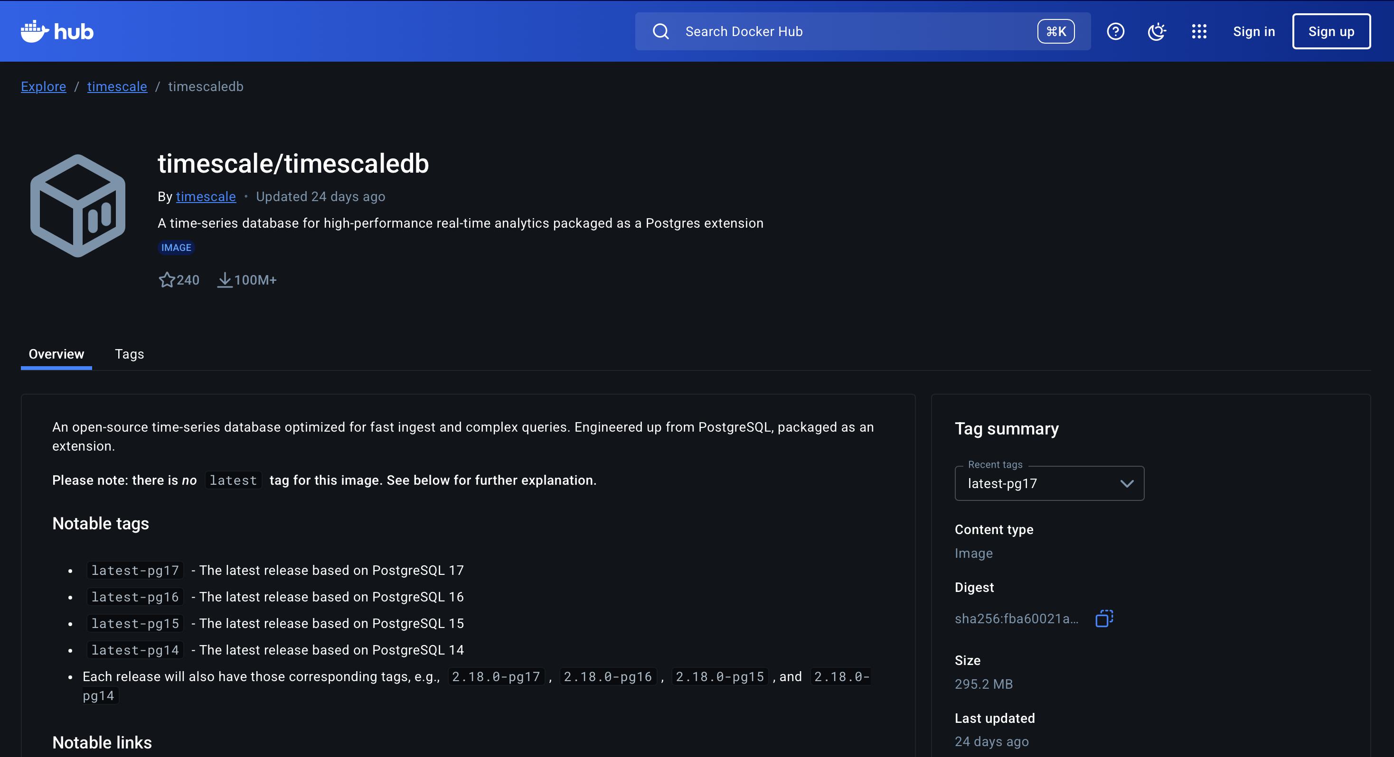Click the Sign up button

point(1331,31)
